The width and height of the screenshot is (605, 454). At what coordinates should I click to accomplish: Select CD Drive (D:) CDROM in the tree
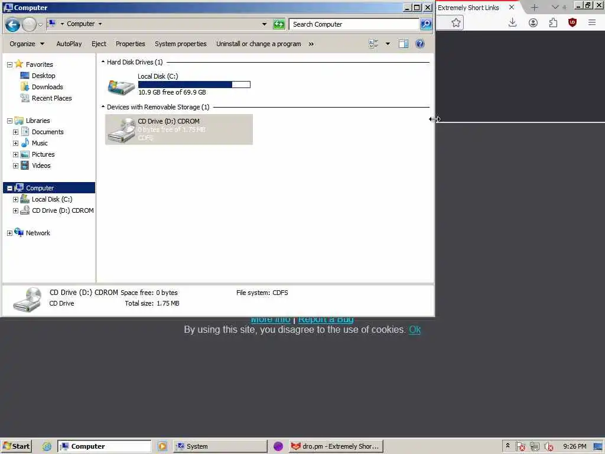[x=63, y=211]
